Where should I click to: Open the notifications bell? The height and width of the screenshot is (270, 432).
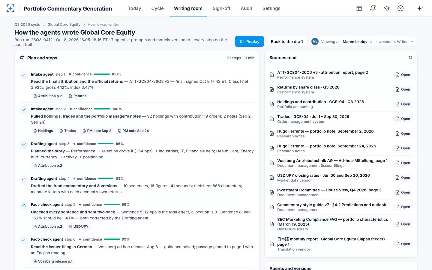point(373,8)
